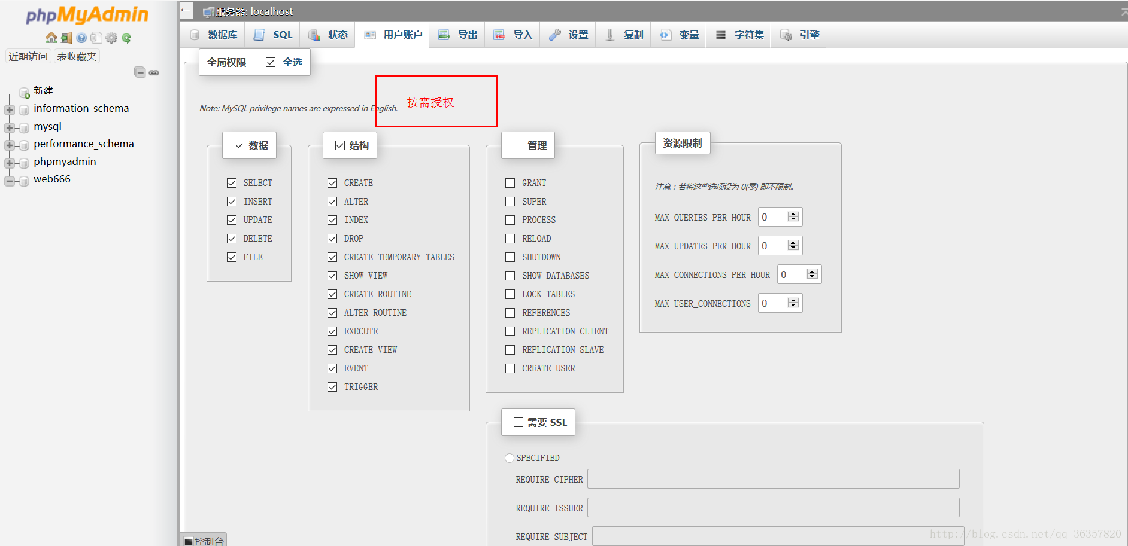Collapse all tree nodes minus icon
The height and width of the screenshot is (546, 1128).
pos(140,72)
